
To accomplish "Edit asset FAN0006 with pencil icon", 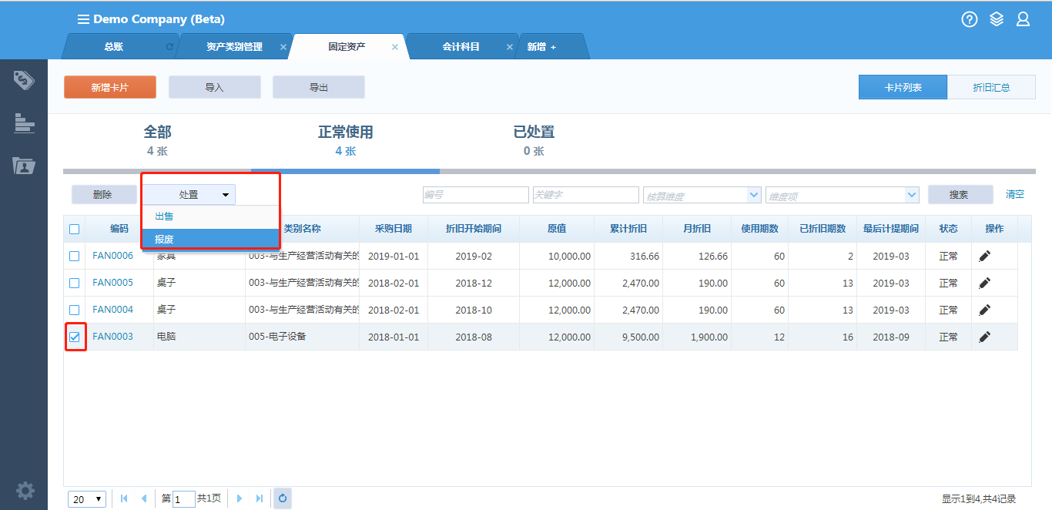I will tap(984, 256).
